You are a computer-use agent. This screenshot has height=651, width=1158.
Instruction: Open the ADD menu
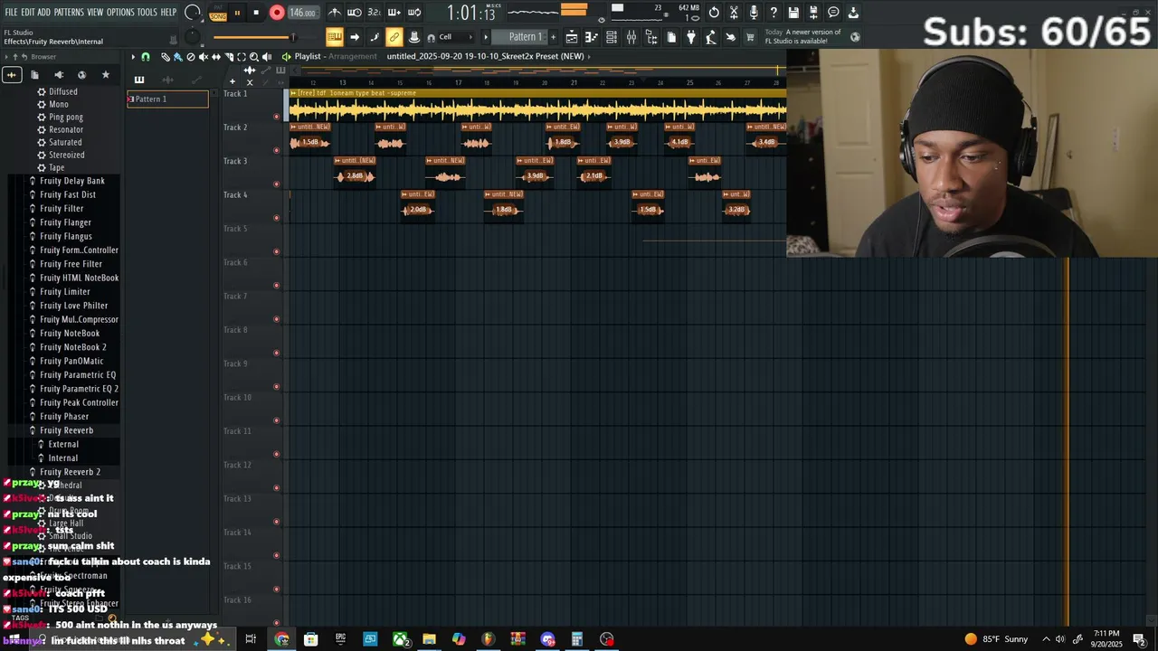[44, 13]
